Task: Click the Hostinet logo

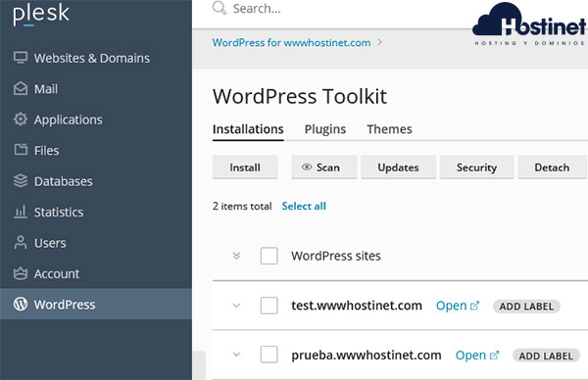Action: point(529,24)
